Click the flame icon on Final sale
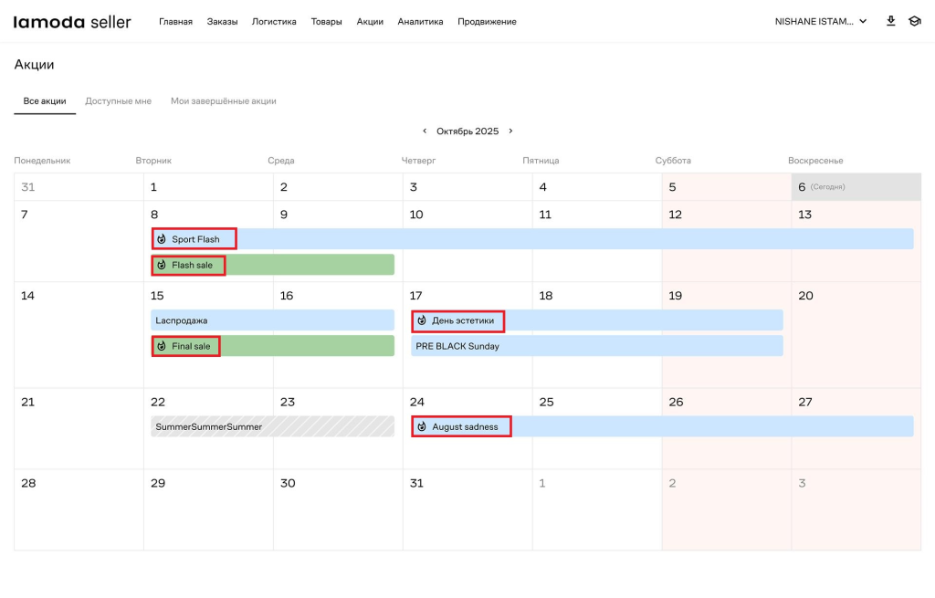The image size is (935, 598). (x=162, y=346)
